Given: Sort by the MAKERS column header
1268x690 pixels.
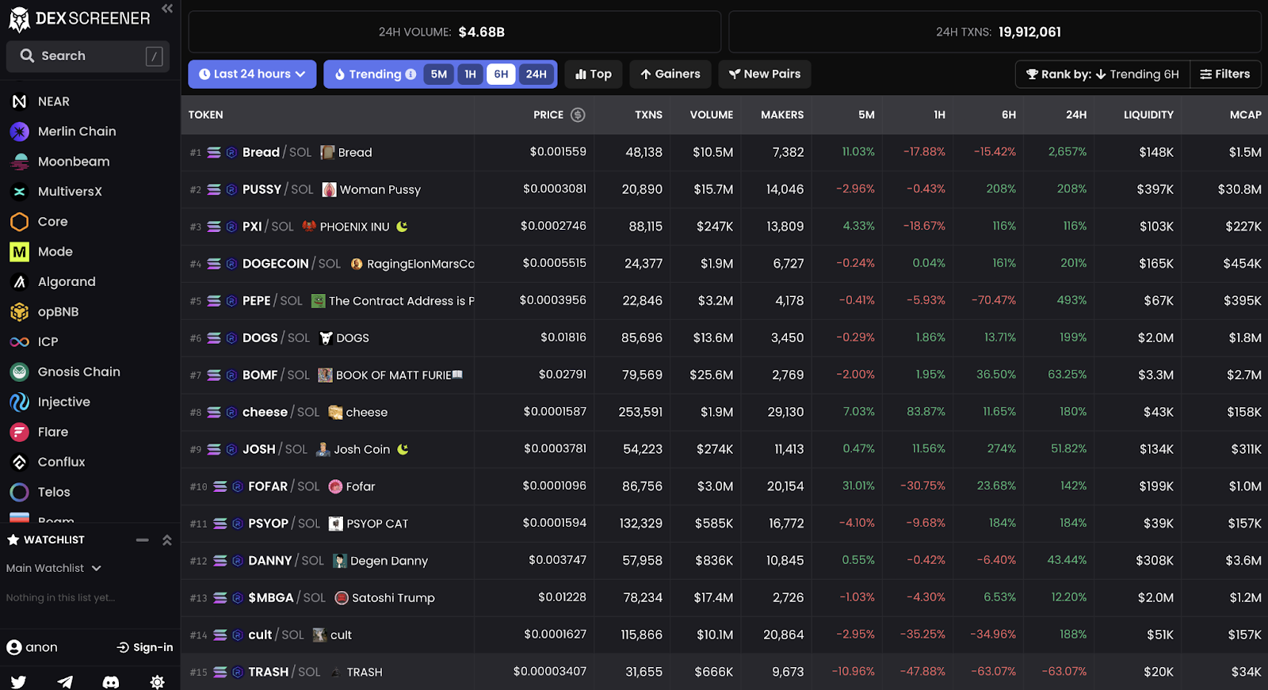Looking at the screenshot, I should coord(782,115).
